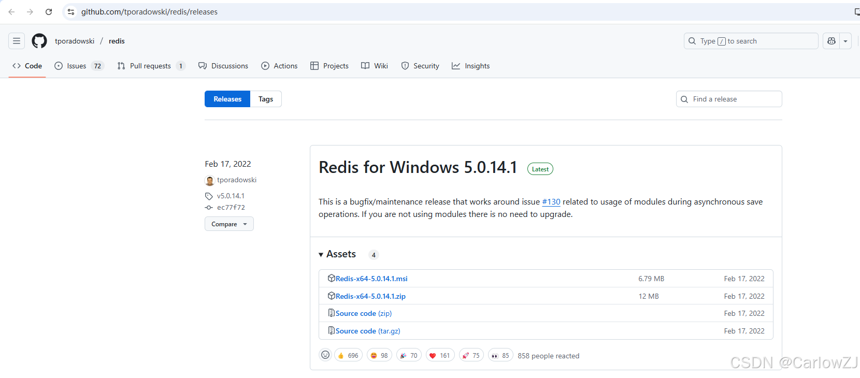Toggle the heart reaction (161)
The image size is (860, 378).
[440, 355]
